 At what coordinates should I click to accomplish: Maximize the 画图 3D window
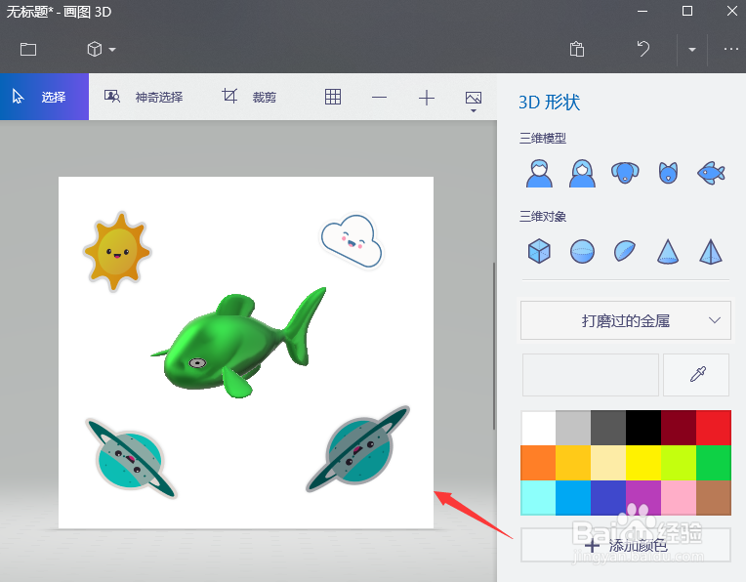point(687,11)
